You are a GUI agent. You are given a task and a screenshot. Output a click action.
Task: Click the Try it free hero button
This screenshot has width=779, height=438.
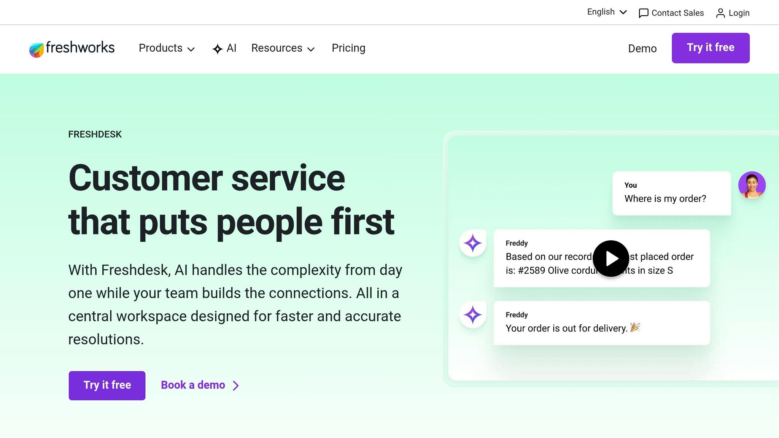[107, 385]
